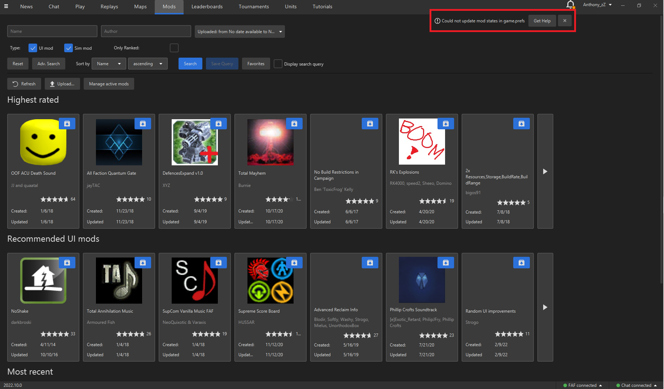The width and height of the screenshot is (664, 389).
Task: Open the notifications bell
Action: point(570,5)
